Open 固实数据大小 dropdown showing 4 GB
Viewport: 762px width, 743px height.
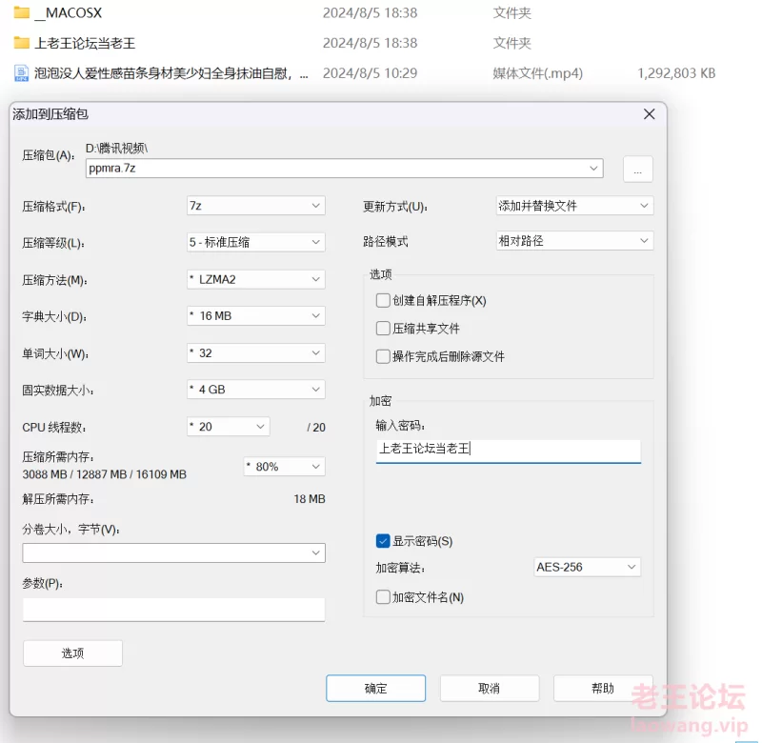tap(256, 390)
